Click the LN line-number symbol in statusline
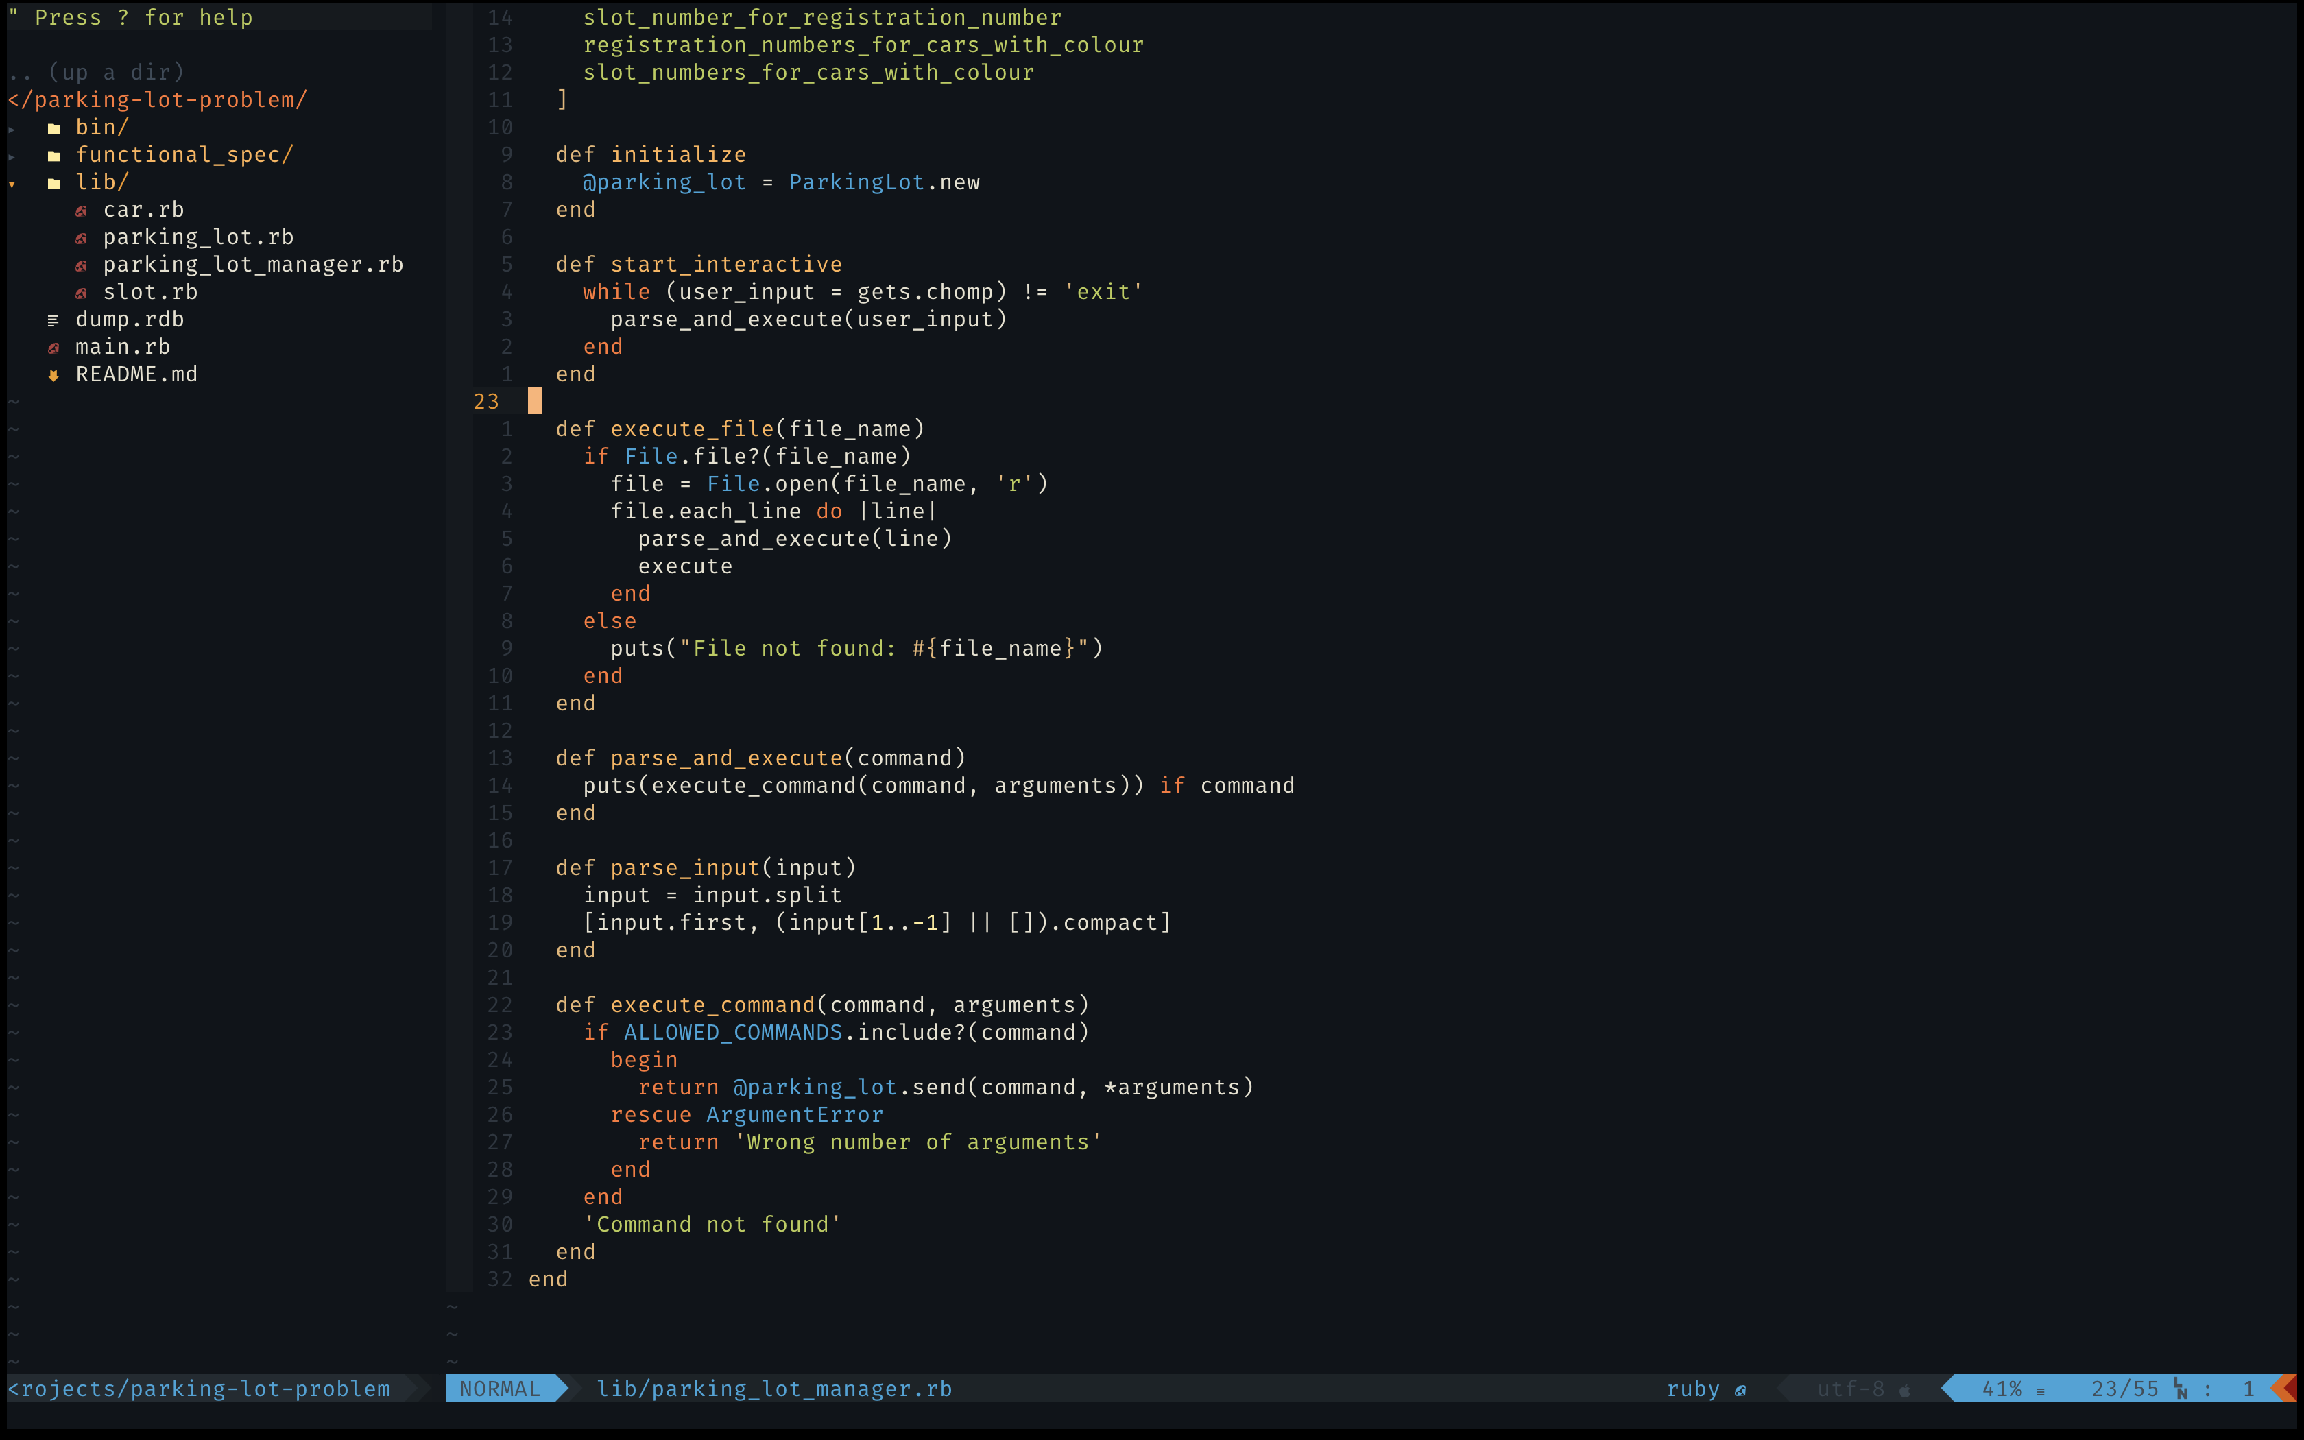Image resolution: width=2304 pixels, height=1440 pixels. pos(2181,1389)
